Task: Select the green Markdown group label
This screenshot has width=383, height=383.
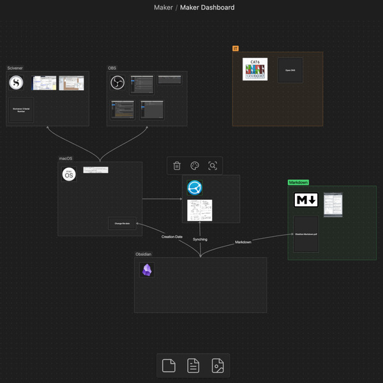Action: [298, 183]
